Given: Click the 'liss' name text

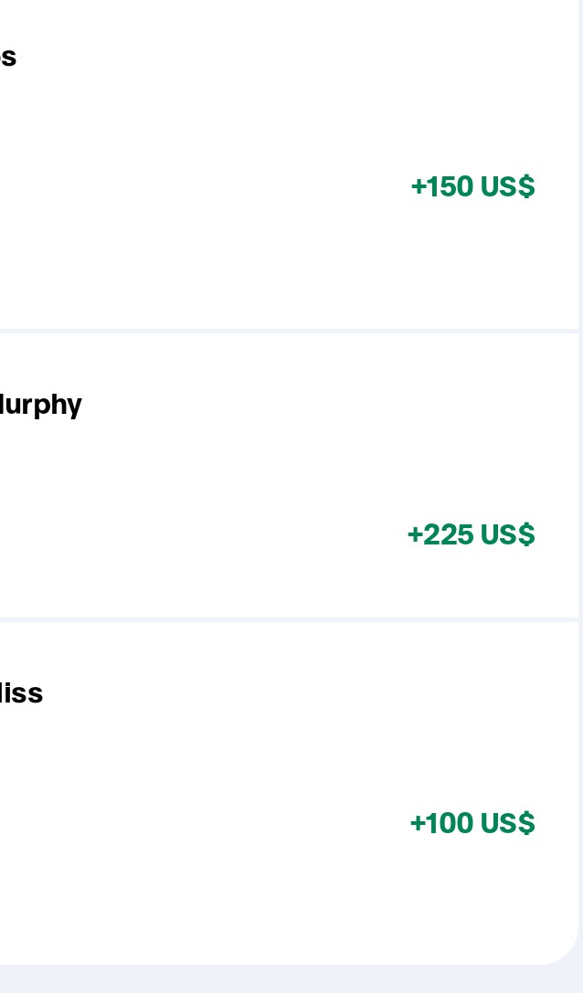Looking at the screenshot, I should tap(21, 693).
